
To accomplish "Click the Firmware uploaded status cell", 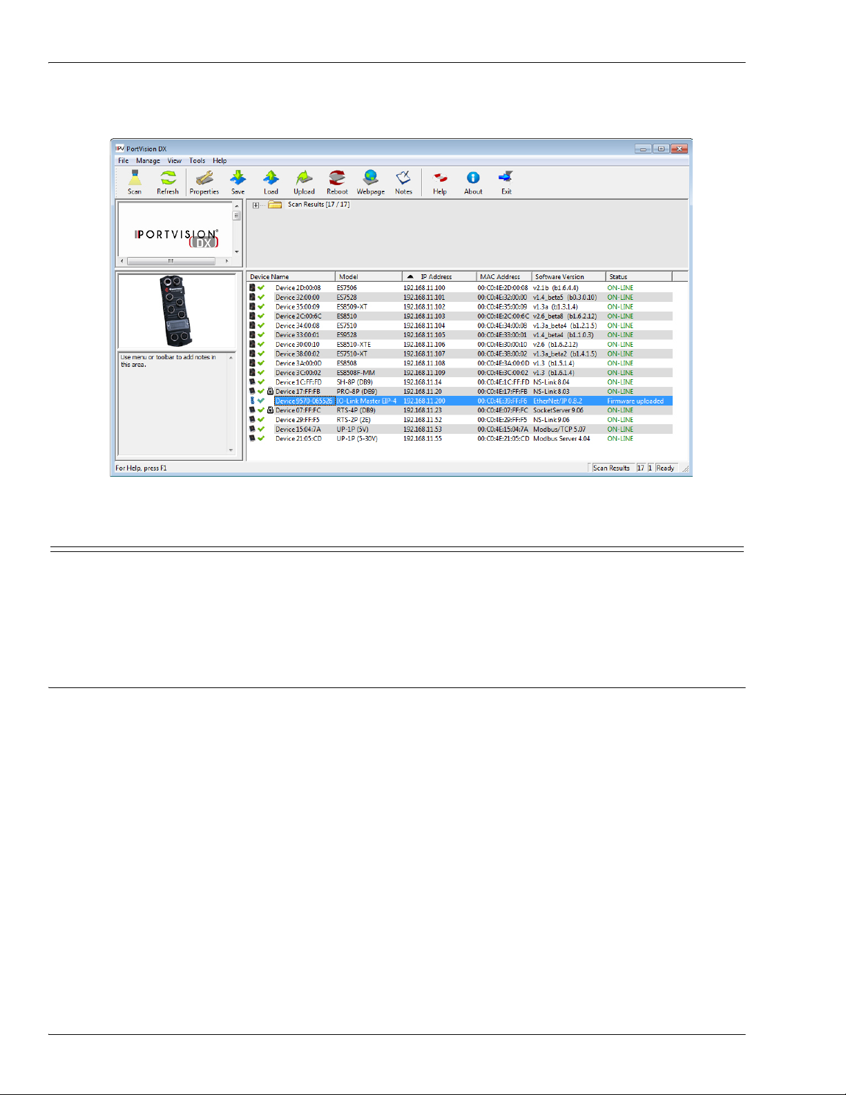I will (635, 401).
